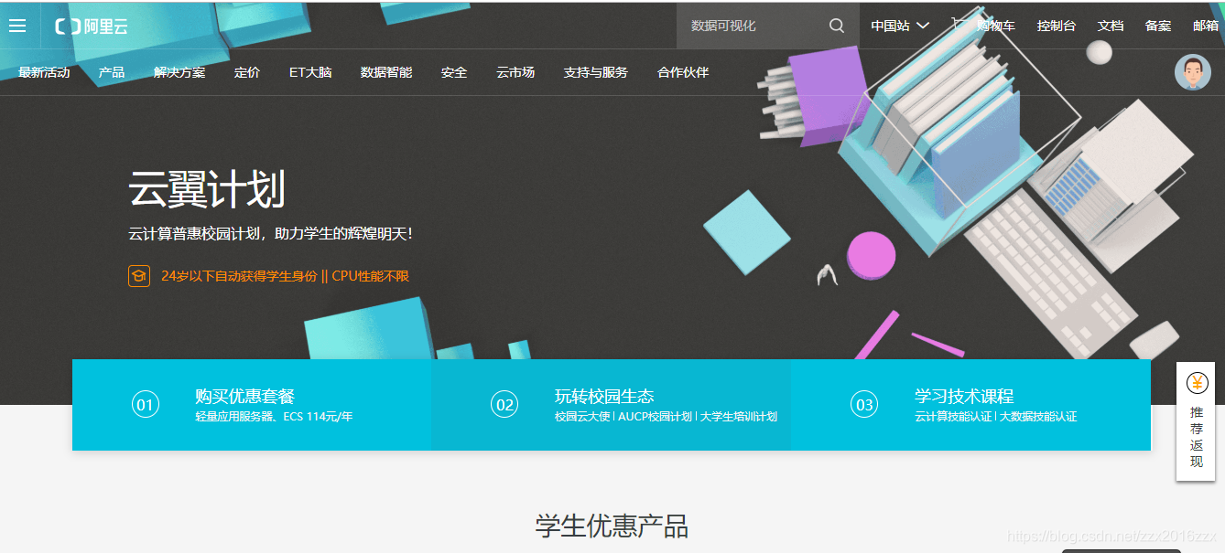Open 合作伙伴 menu item
The height and width of the screenshot is (553, 1225).
pyautogui.click(x=683, y=72)
